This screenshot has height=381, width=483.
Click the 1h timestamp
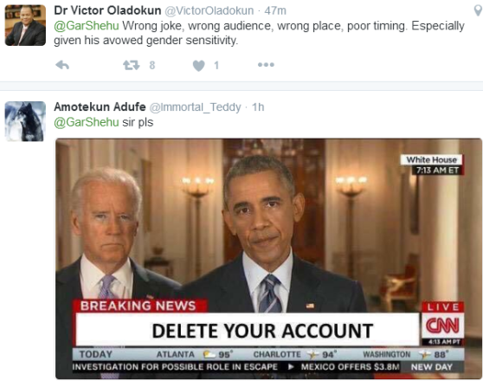click(x=258, y=107)
